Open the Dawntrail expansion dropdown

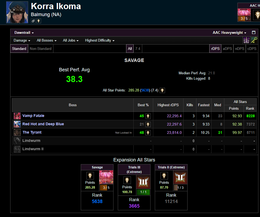24,33
